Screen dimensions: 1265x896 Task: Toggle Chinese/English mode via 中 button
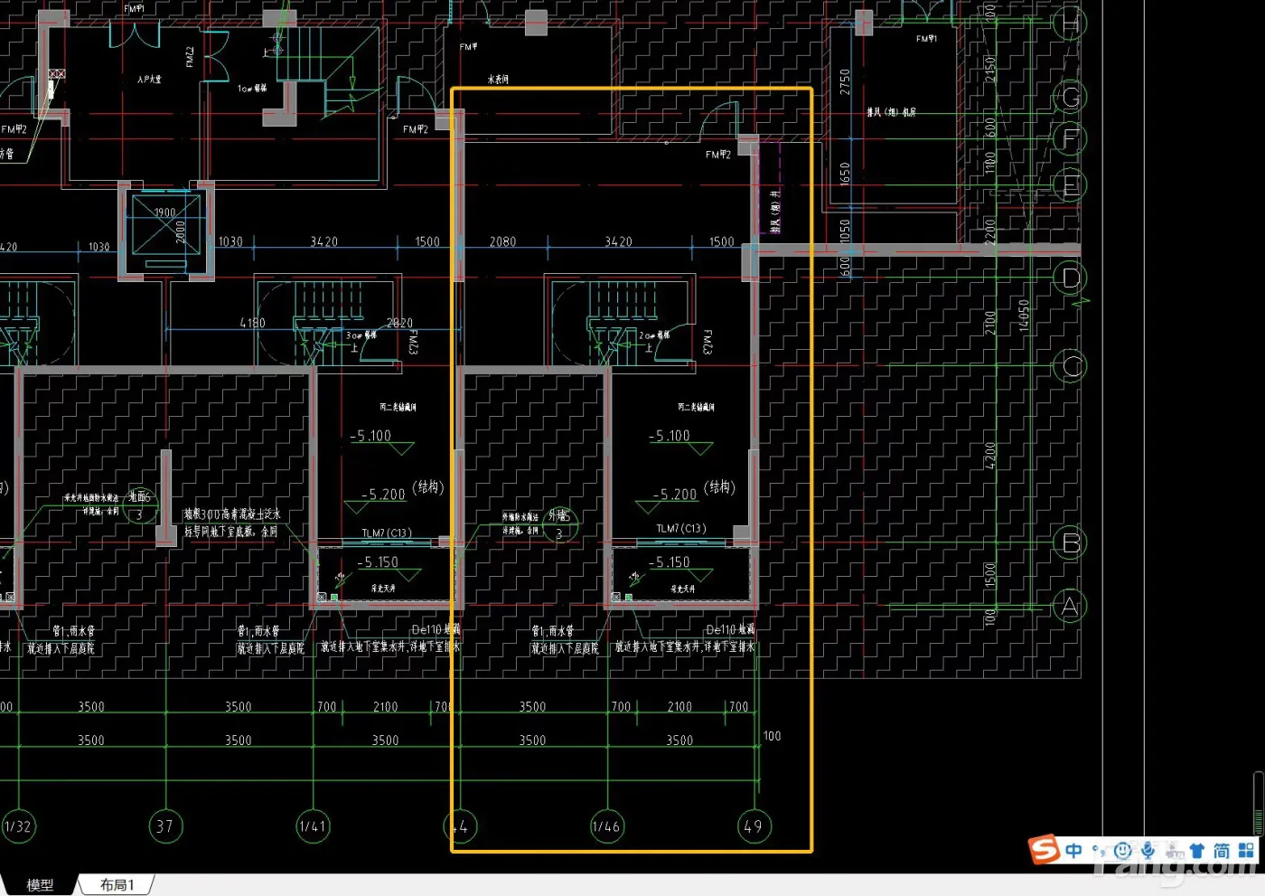pos(1073,851)
